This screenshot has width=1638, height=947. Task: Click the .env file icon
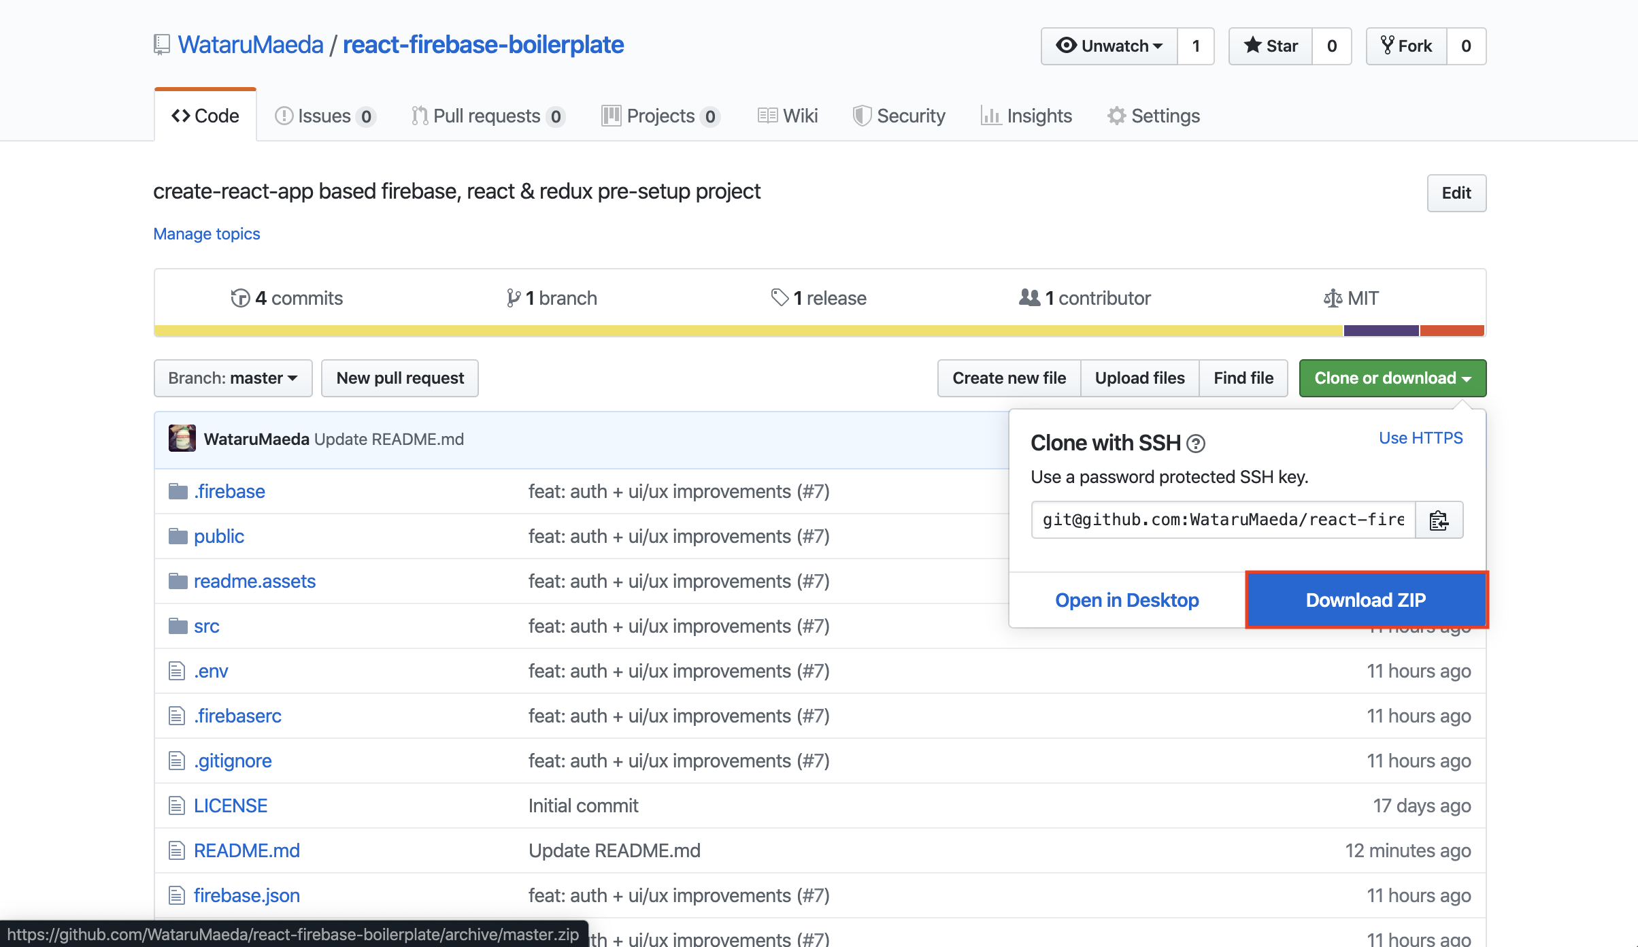coord(177,671)
